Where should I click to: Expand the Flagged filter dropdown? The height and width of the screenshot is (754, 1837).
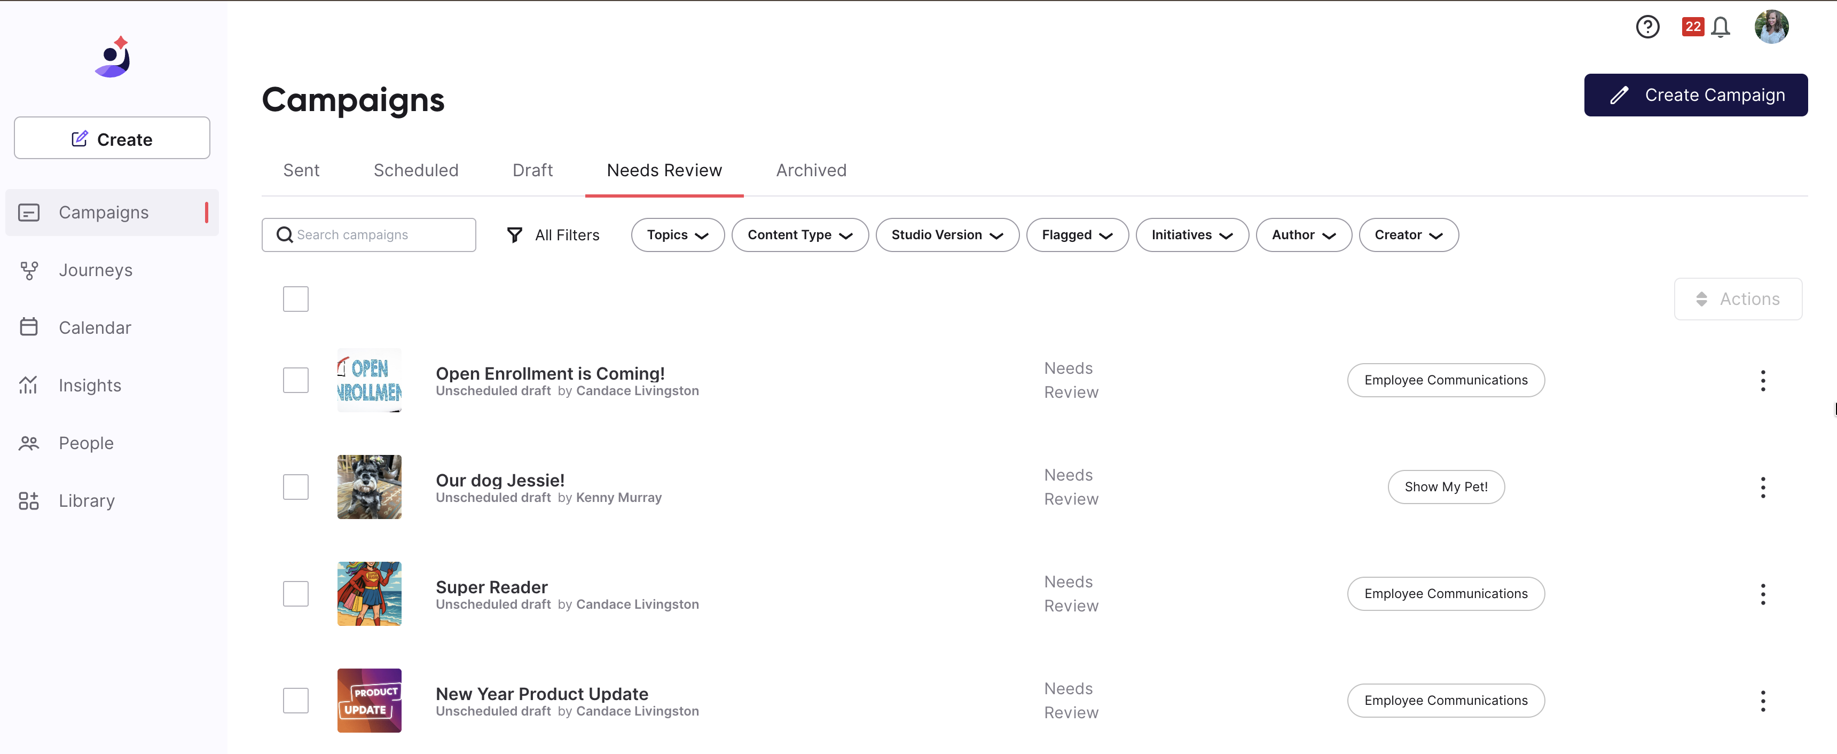click(1077, 234)
